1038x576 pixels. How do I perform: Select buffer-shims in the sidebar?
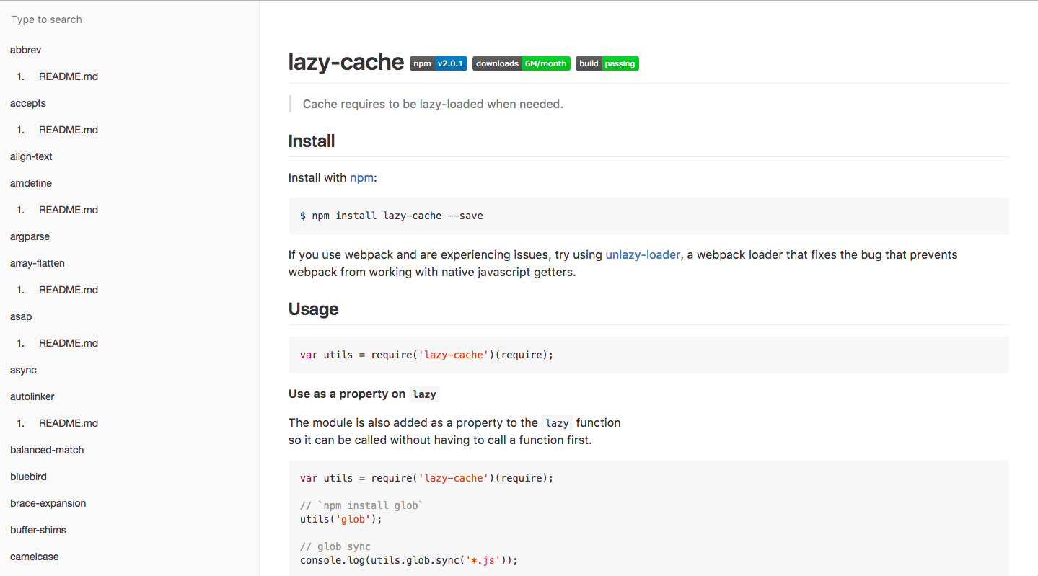38,530
